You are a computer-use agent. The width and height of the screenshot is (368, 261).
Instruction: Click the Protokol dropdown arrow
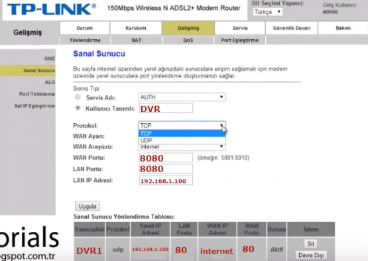pos(221,125)
